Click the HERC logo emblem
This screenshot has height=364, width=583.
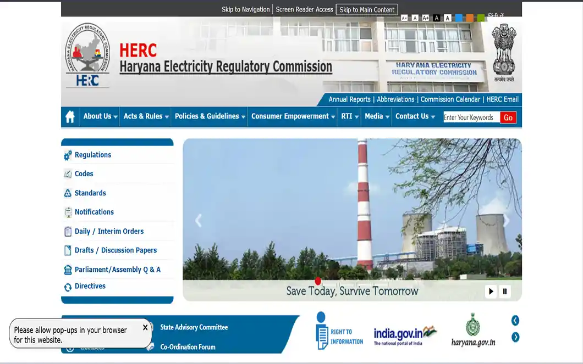pyautogui.click(x=88, y=55)
